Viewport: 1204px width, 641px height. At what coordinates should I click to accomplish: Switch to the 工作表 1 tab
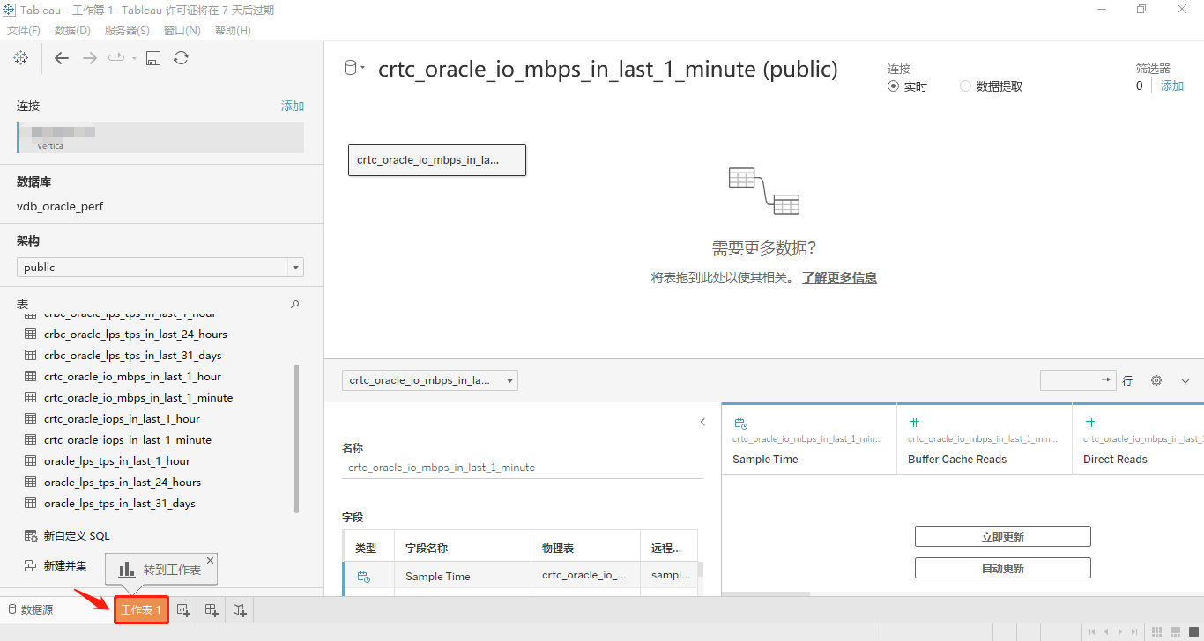(x=141, y=609)
